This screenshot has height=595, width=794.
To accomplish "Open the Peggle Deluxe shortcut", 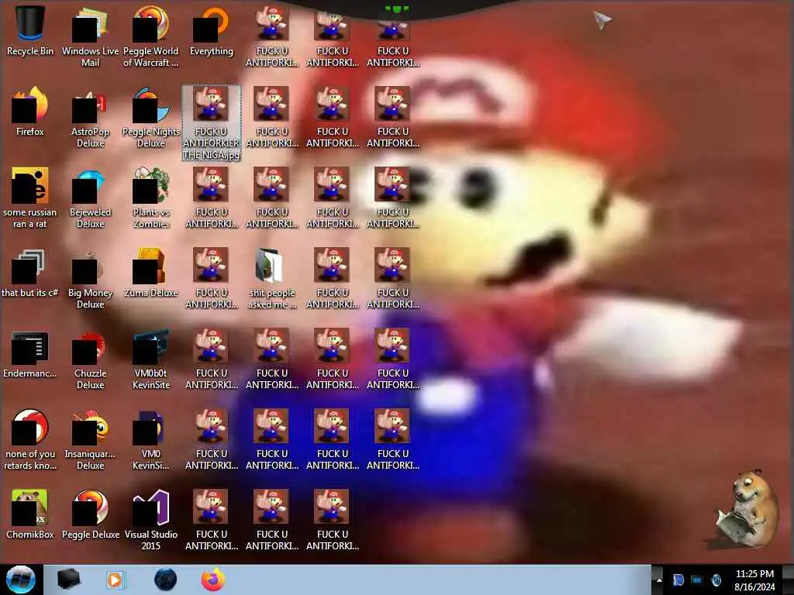I will pyautogui.click(x=90, y=514).
